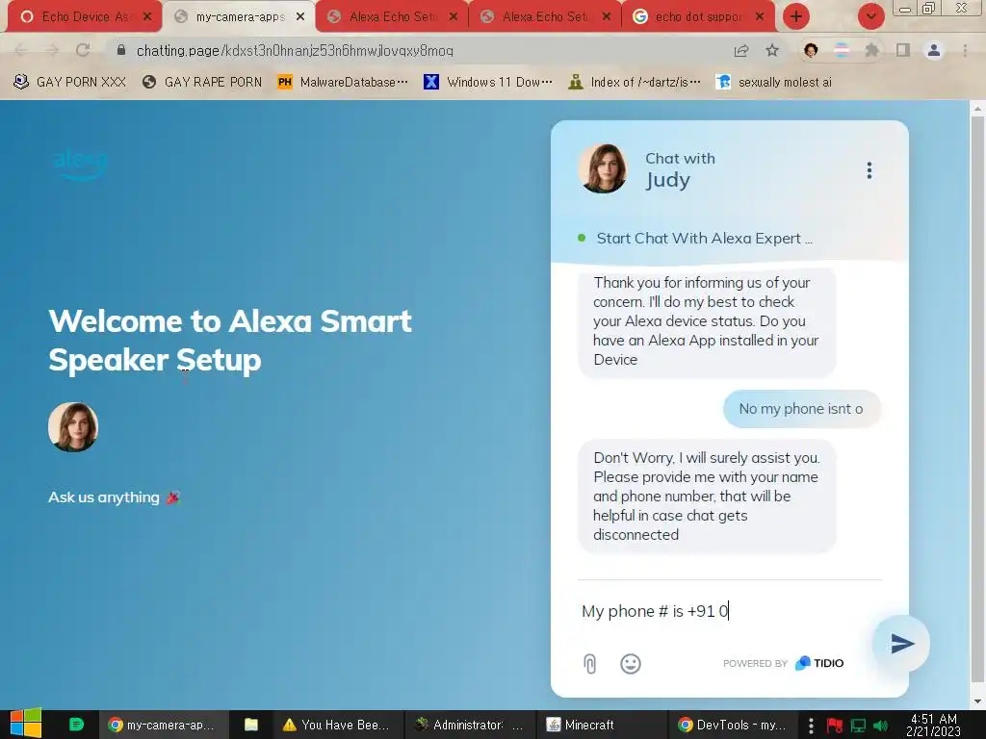This screenshot has width=986, height=739.
Task: Open the Tidio 'Powered by' link
Action: coord(783,663)
